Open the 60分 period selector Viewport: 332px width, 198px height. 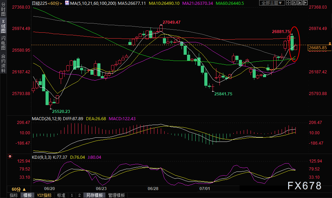pos(19,189)
